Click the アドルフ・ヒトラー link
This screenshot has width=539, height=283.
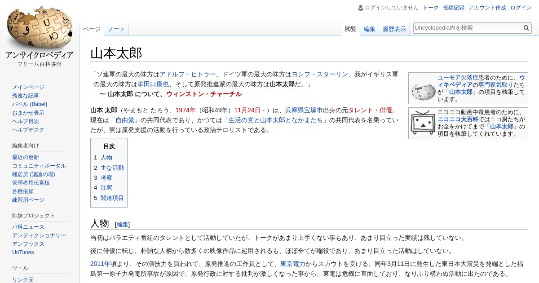(188, 75)
